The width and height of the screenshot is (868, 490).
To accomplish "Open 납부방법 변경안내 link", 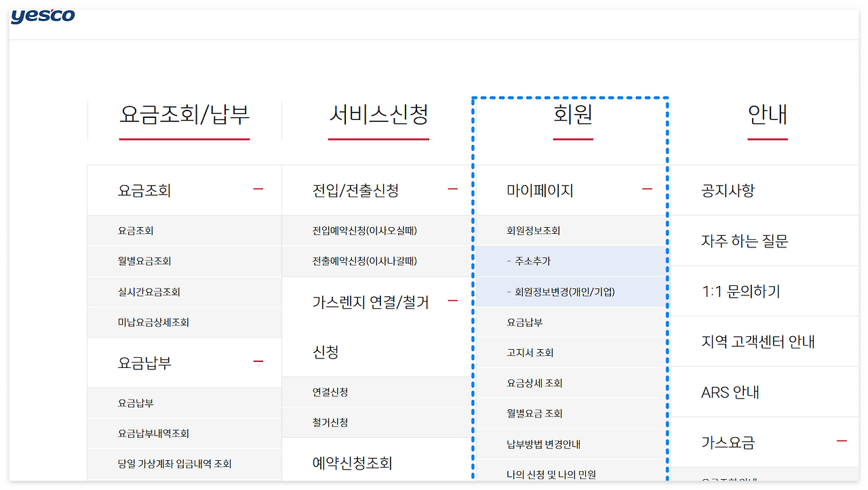I will 544,445.
